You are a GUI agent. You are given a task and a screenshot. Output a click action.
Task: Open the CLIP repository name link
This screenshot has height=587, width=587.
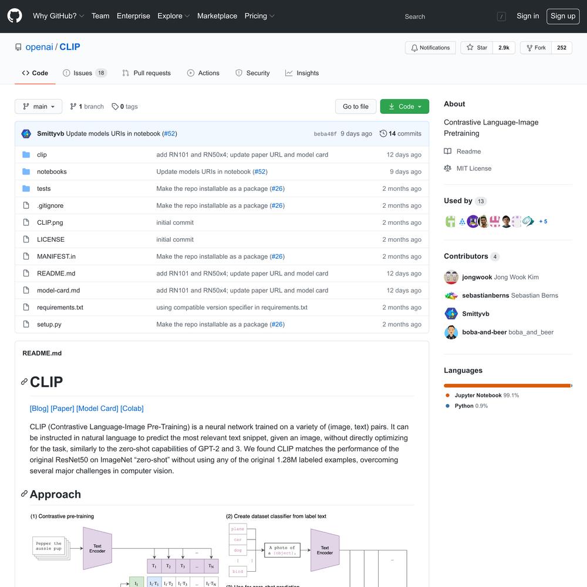click(70, 47)
